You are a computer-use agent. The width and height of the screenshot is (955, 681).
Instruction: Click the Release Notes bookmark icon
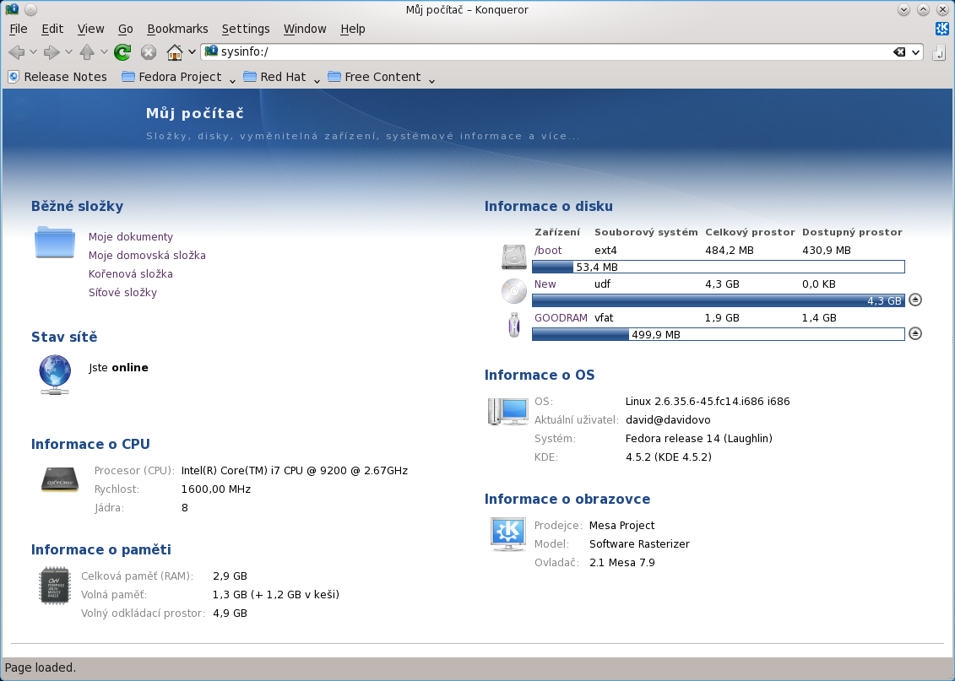14,77
